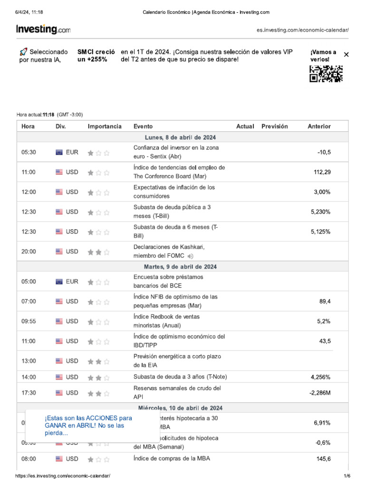The height and width of the screenshot is (487, 365).
Task: Click the es.investing.com/economic-calendar/ URL at top
Action: (x=302, y=30)
